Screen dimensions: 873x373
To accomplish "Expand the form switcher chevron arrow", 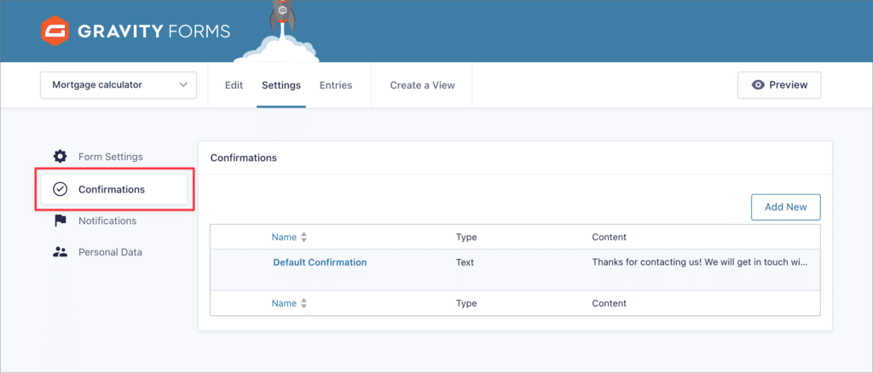I will (x=182, y=85).
